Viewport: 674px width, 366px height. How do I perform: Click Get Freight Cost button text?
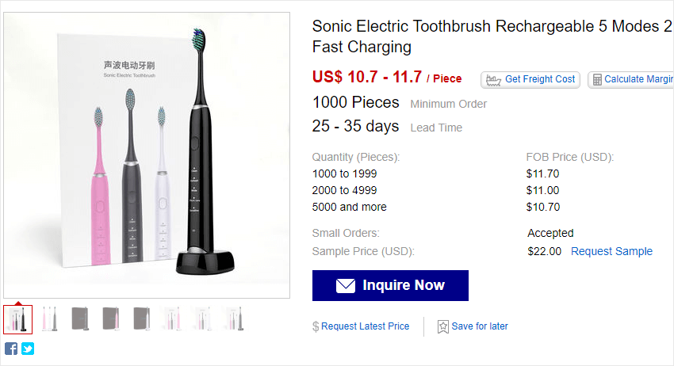540,79
